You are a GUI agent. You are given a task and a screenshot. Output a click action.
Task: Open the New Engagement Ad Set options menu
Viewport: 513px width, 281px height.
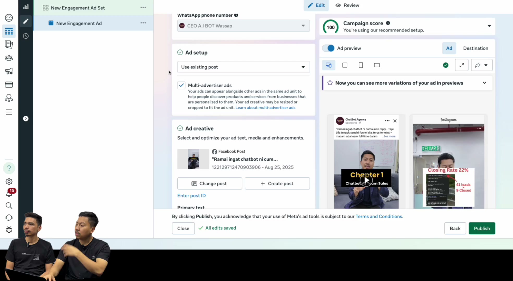click(x=143, y=8)
